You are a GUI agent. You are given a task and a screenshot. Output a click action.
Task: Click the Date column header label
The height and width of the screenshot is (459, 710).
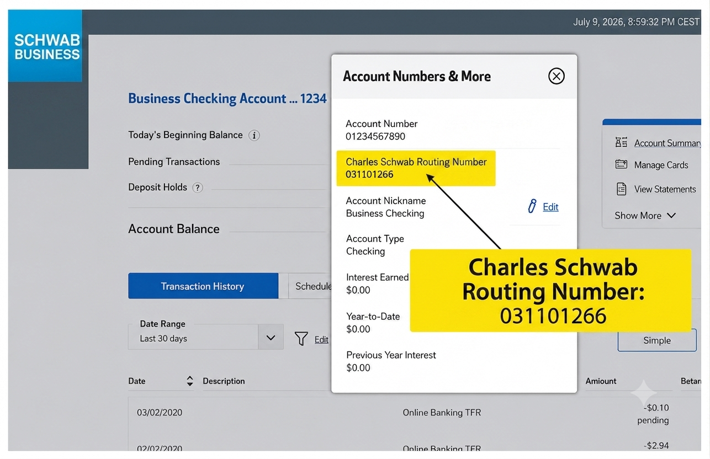coord(137,381)
